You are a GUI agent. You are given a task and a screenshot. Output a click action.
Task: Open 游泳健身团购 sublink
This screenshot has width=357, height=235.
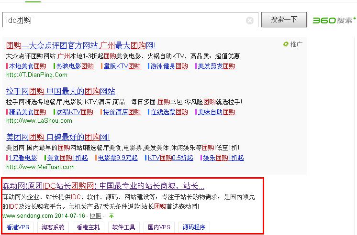click(169, 66)
